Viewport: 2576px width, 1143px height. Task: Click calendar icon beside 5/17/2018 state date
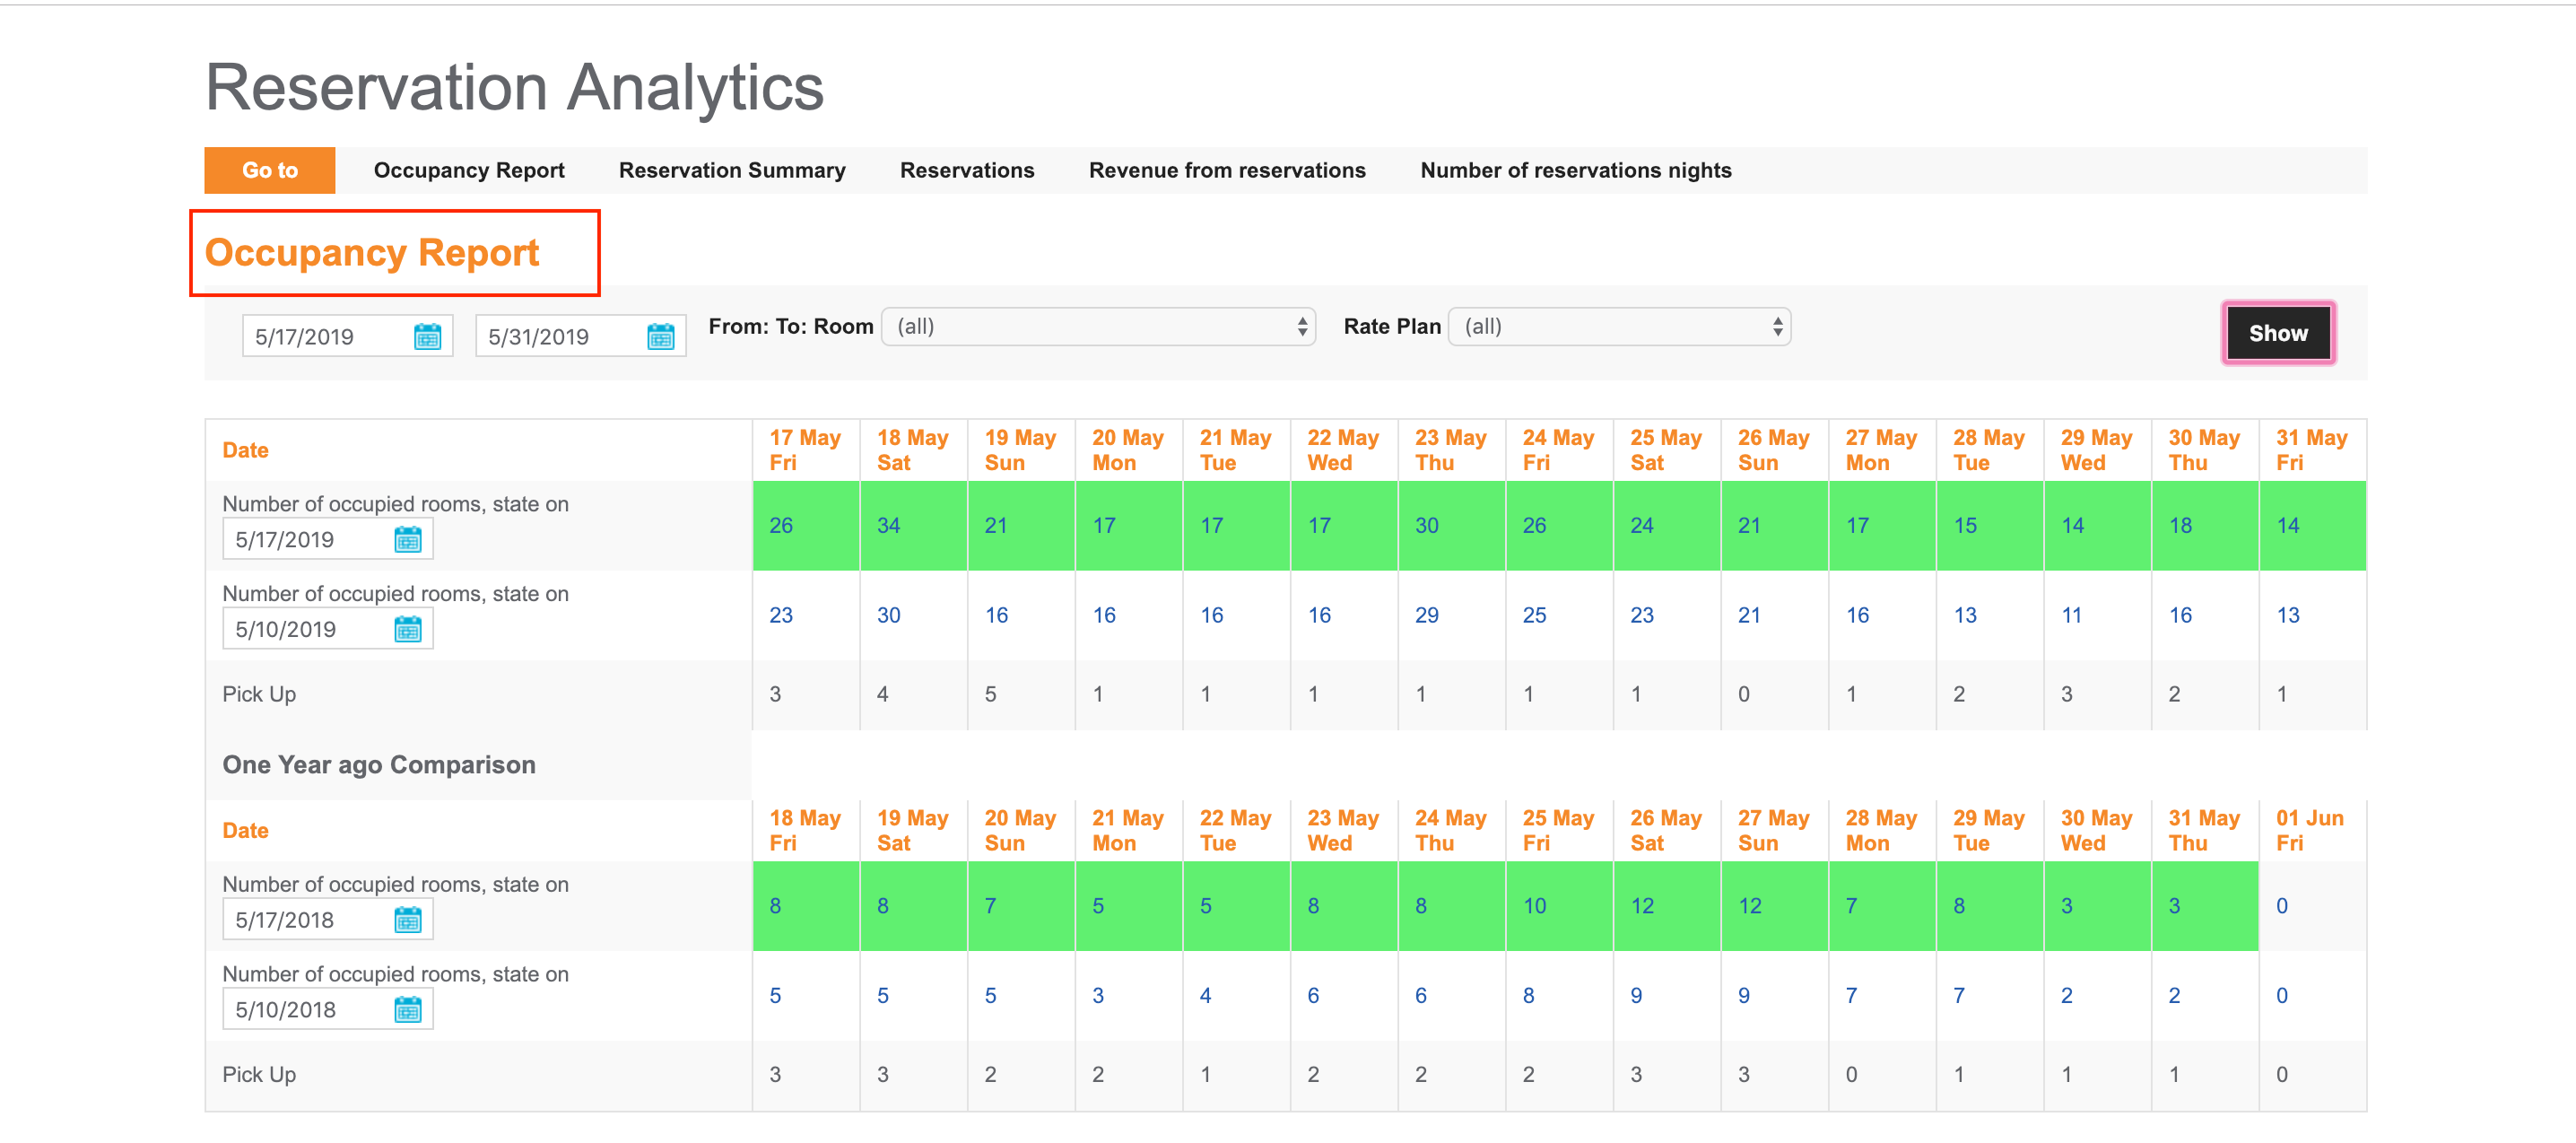[407, 920]
